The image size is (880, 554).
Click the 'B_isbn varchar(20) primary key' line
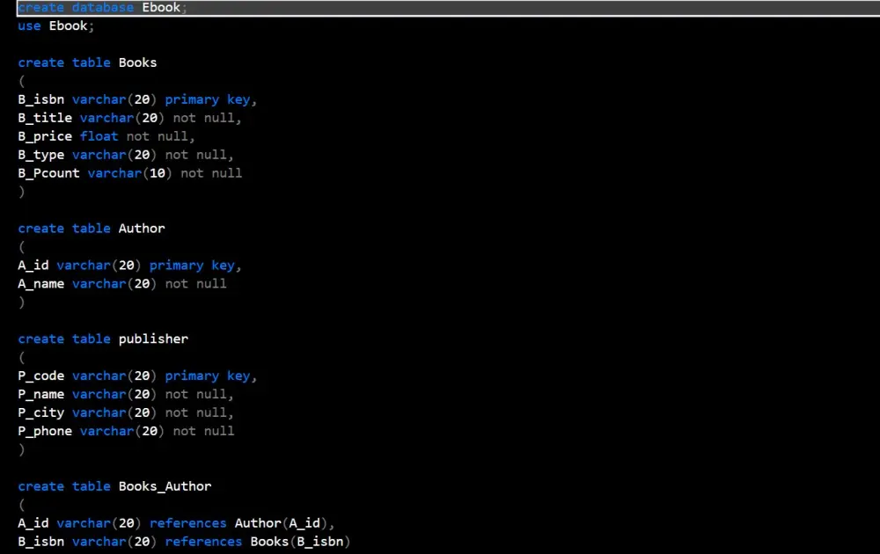coord(137,100)
